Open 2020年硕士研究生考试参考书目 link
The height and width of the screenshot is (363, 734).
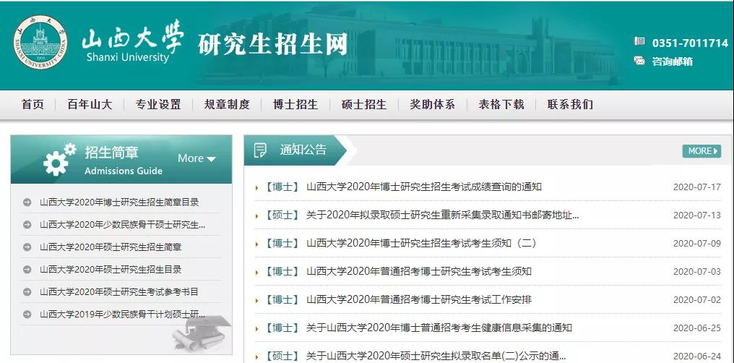point(118,292)
